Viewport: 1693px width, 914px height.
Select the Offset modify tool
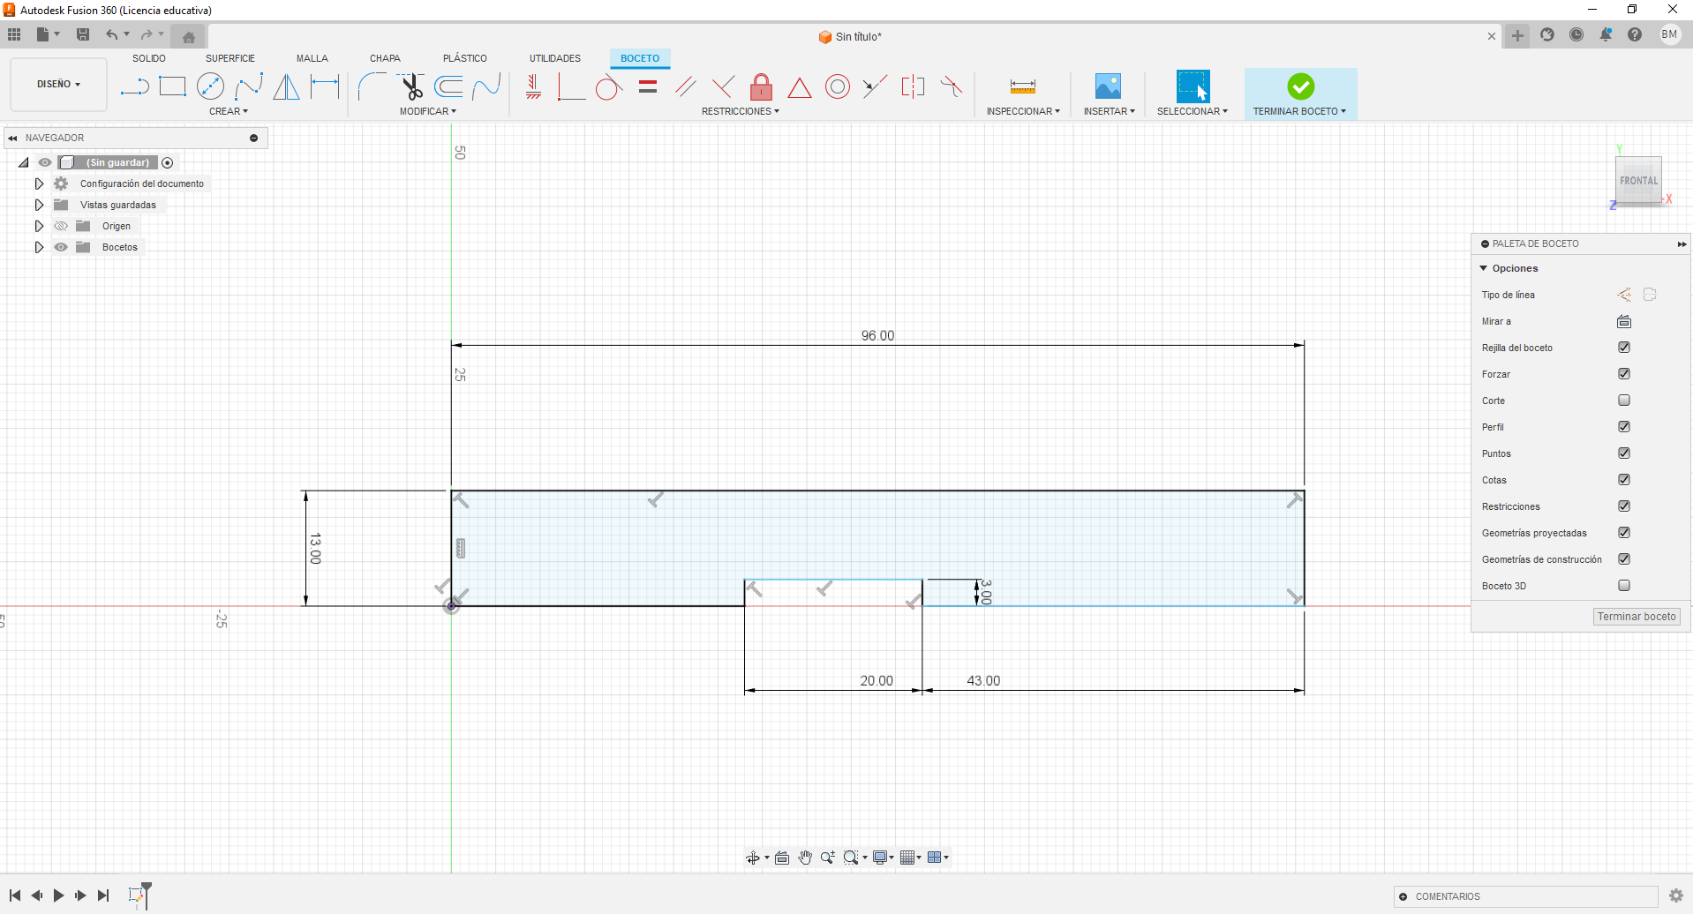coord(448,86)
